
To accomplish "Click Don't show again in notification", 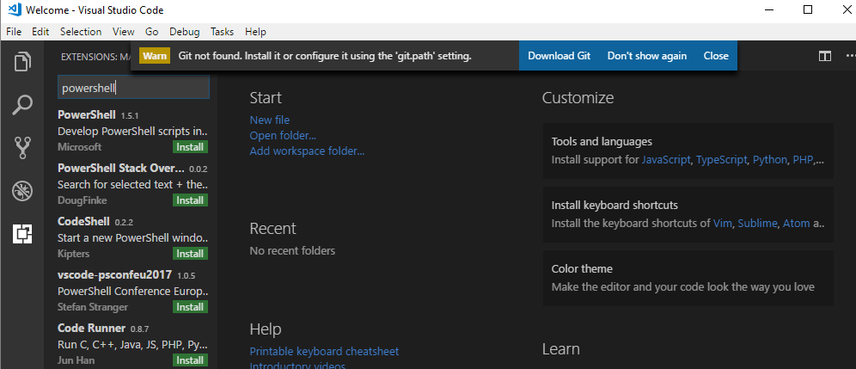I will coord(647,56).
